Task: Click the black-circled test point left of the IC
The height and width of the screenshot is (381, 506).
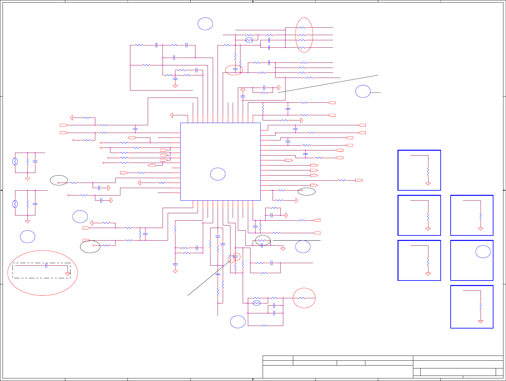Action: (58, 183)
